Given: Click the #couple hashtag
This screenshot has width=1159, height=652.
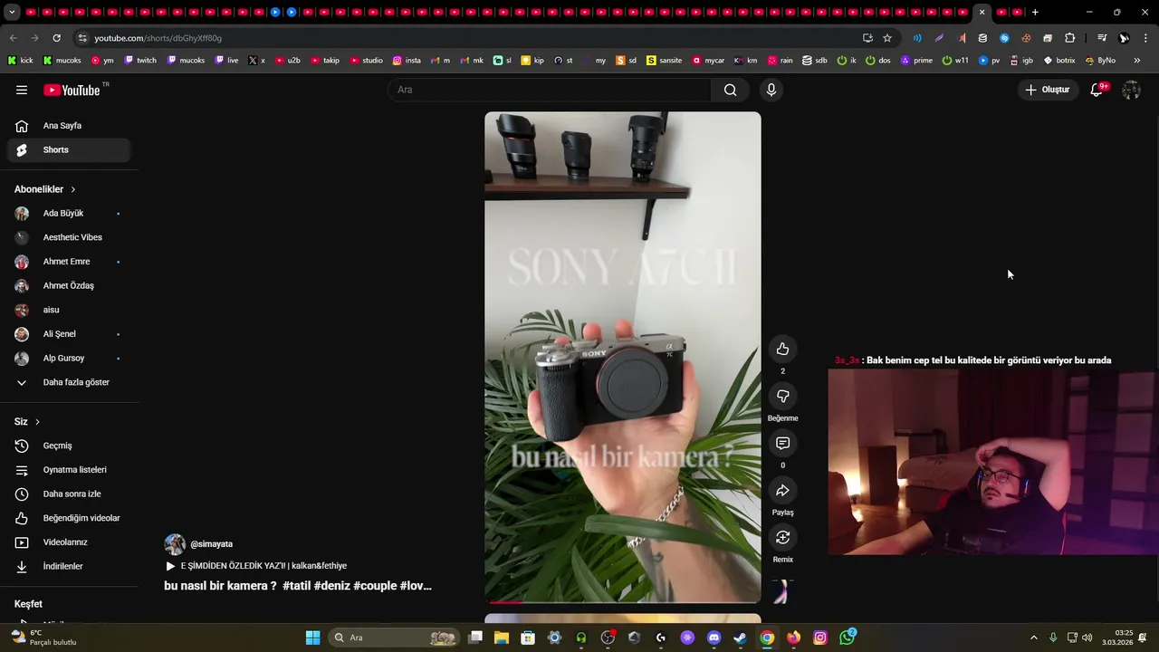Looking at the screenshot, I should (x=374, y=586).
